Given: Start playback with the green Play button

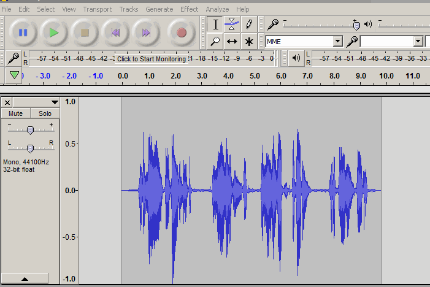Looking at the screenshot, I should click(54, 33).
